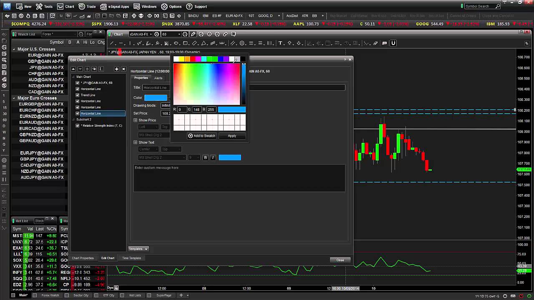The width and height of the screenshot is (534, 300).
Task: Collapse Major Euro Crosses group
Action: [14, 98]
